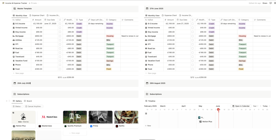Click bus icon of Travelcard in 27th June table

tap(146, 57)
